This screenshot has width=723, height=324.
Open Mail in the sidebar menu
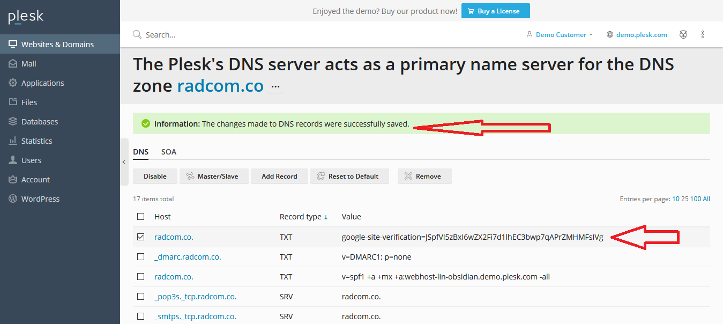click(60, 64)
